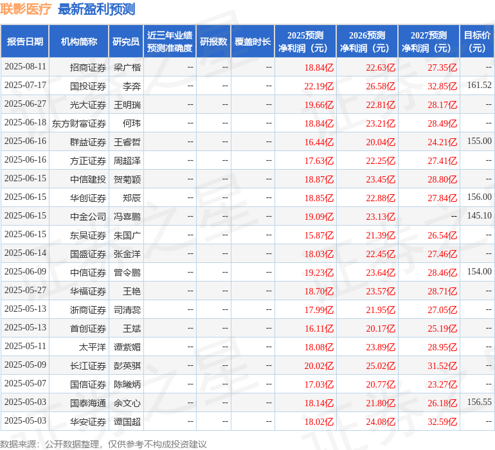The width and height of the screenshot is (495, 450).
Task: Click the 161.52 target price cell
Action: tap(479, 85)
